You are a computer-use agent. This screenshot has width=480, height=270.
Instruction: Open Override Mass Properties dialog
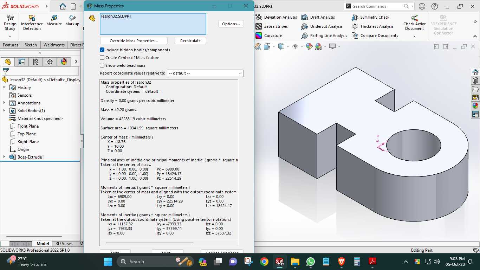click(134, 41)
